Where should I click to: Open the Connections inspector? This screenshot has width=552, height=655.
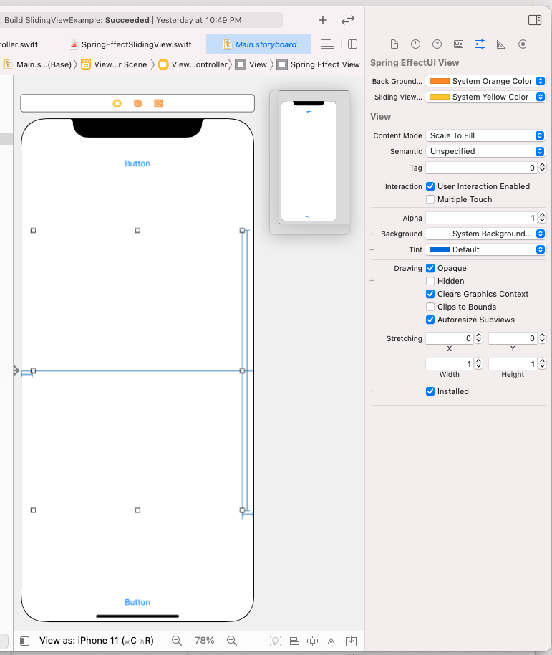point(523,44)
